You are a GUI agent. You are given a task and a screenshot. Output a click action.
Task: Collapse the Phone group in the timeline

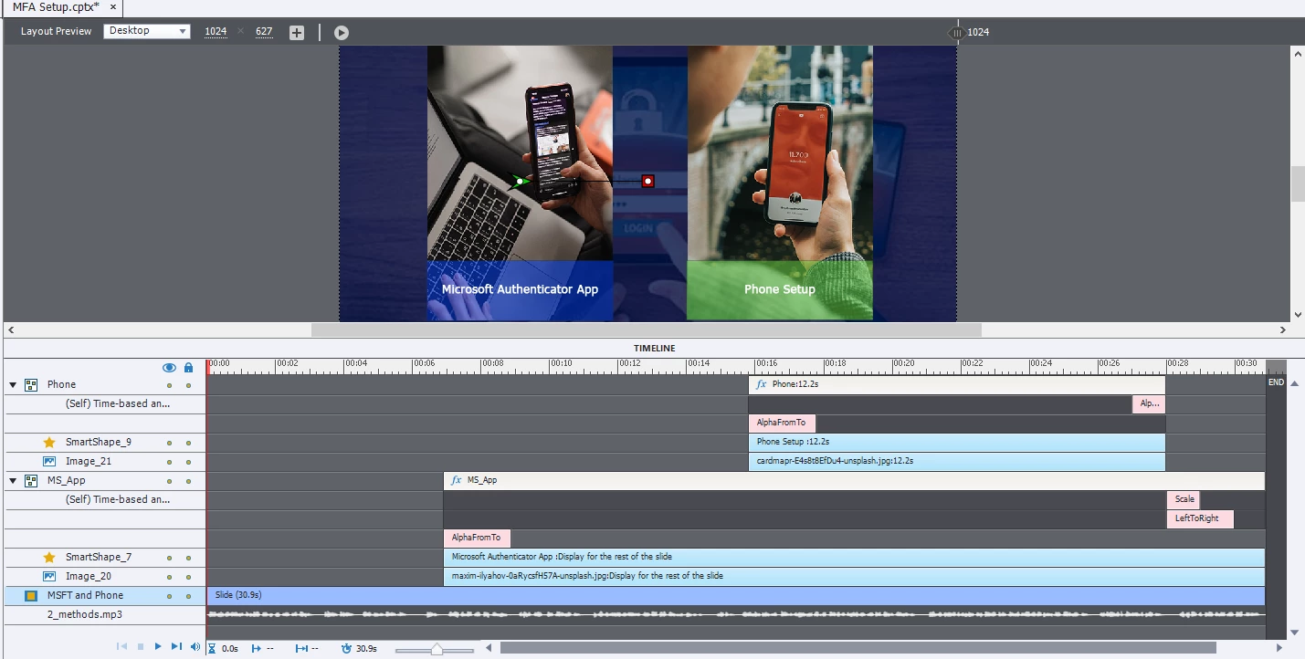[13, 385]
